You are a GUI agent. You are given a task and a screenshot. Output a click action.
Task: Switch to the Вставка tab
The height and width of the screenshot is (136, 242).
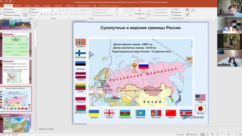click(x=28, y=6)
